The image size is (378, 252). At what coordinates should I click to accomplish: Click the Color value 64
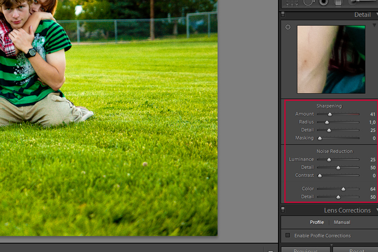(373, 189)
